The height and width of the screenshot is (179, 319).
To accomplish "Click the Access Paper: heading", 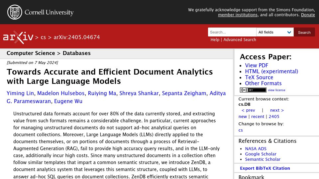I will pyautogui.click(x=266, y=57).
